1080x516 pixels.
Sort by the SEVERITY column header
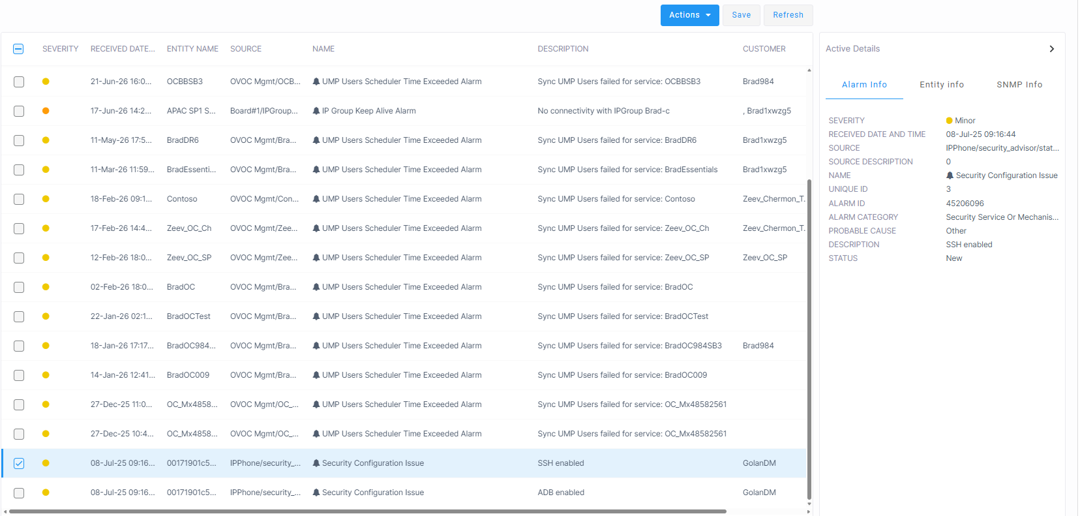click(60, 49)
